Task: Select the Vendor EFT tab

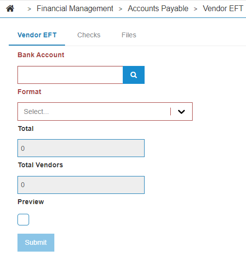Action: point(37,35)
